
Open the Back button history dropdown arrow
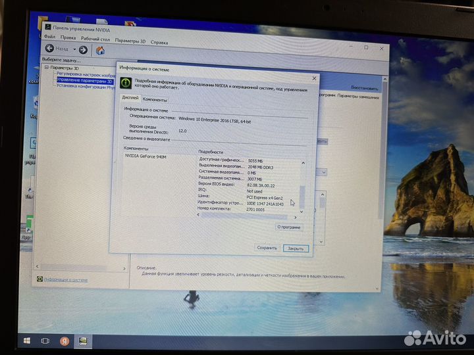coord(74,49)
